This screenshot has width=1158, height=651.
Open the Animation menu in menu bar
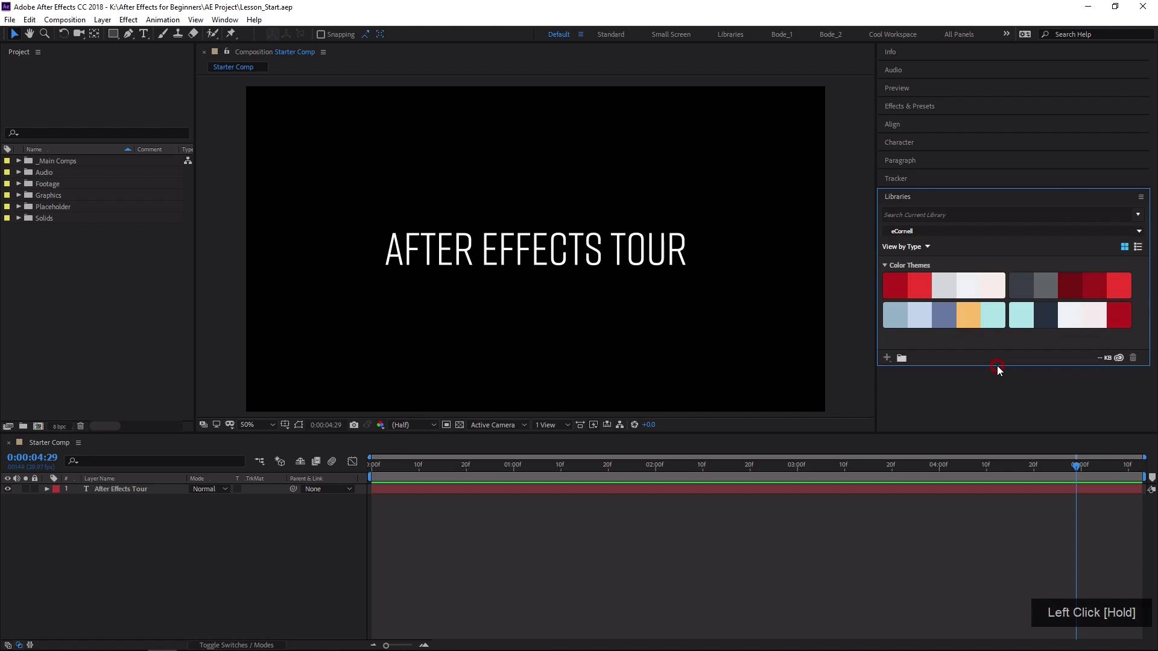(162, 20)
